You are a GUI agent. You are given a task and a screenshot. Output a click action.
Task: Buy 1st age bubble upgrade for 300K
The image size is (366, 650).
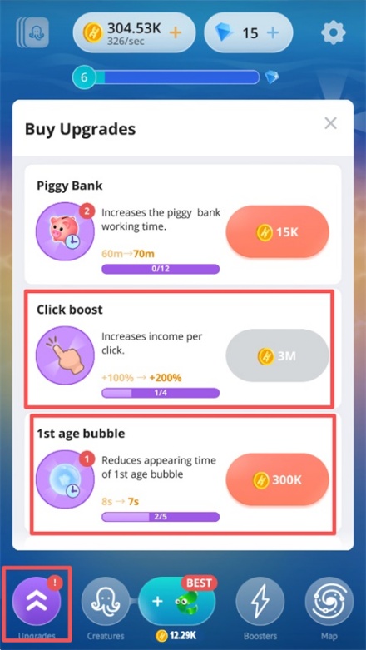point(277,479)
